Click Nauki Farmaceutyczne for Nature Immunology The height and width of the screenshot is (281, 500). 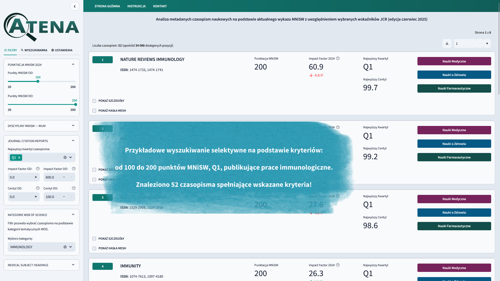454,226
